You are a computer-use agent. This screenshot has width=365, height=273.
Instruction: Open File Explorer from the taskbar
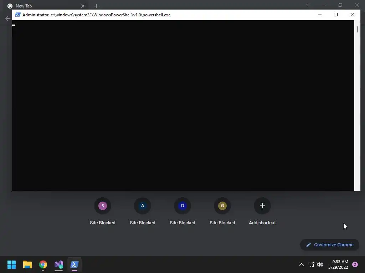(x=27, y=264)
